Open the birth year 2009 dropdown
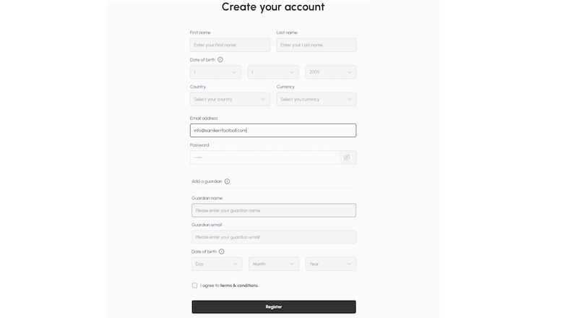Screen dimensions: 578x318 point(331,72)
